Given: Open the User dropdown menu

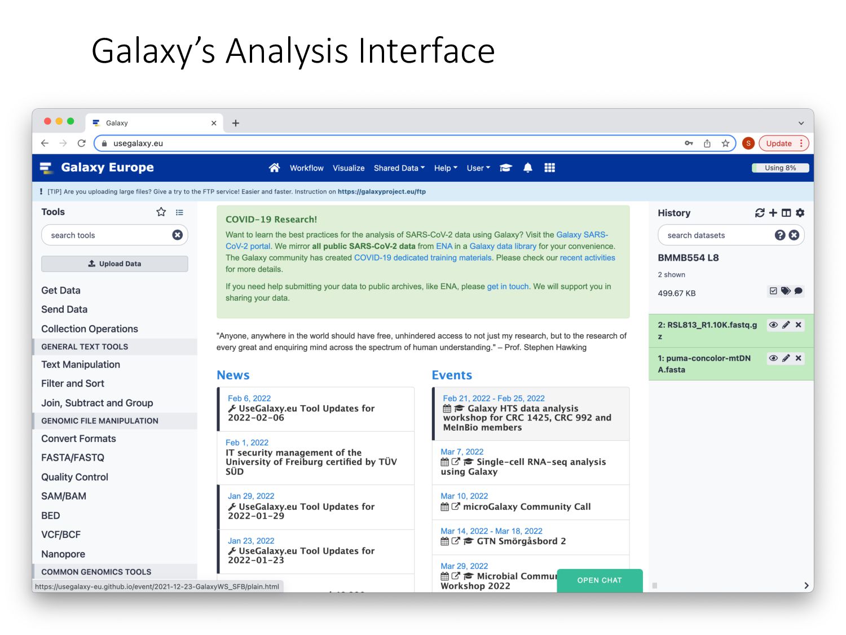Looking at the screenshot, I should pyautogui.click(x=478, y=168).
